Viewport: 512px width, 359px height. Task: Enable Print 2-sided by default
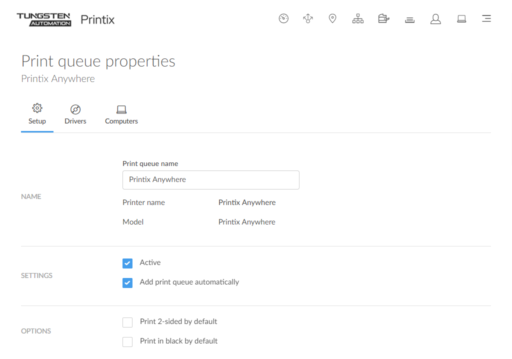[x=127, y=322]
